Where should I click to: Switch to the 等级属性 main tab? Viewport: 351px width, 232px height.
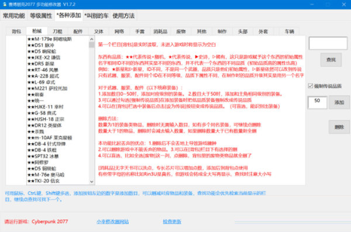click(41, 16)
